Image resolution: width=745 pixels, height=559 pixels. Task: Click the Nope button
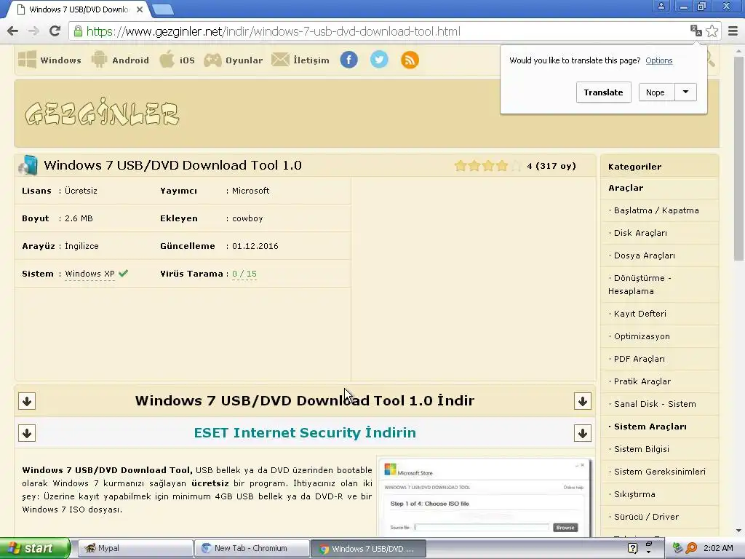point(657,92)
